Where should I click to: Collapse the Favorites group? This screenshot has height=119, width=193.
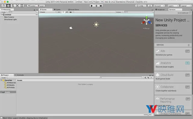pyautogui.click(x=1, y=80)
